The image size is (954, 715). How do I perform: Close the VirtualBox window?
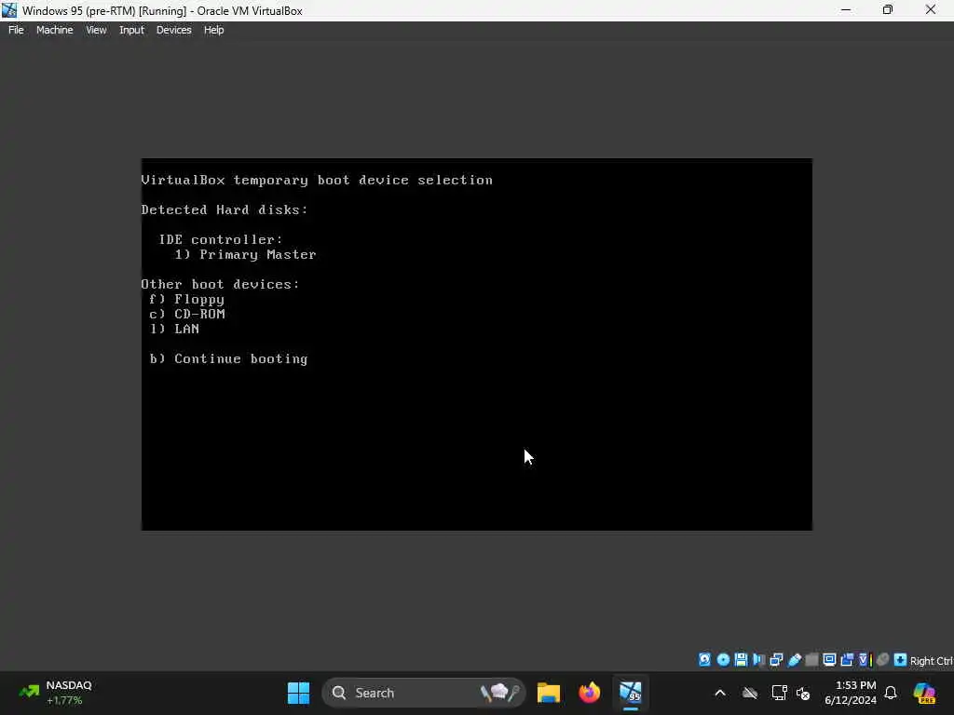[x=931, y=9]
